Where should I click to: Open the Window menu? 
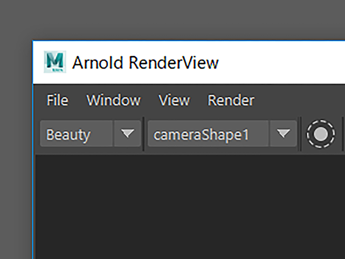pos(114,100)
